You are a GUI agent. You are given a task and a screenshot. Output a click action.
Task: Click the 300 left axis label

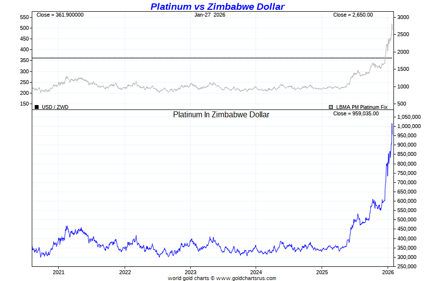24,71
